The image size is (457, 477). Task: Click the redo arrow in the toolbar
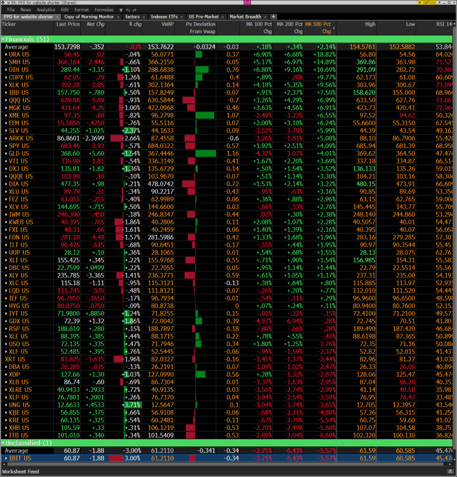click(x=135, y=10)
